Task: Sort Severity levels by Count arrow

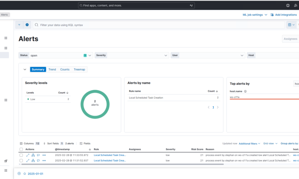Action: pos(67,93)
